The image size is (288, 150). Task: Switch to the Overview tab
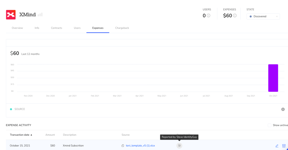click(x=17, y=28)
